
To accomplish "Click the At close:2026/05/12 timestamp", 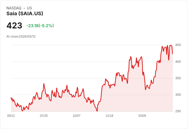I will (x=21, y=37).
